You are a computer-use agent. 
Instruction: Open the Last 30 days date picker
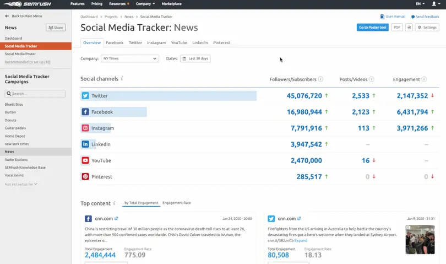195,58
